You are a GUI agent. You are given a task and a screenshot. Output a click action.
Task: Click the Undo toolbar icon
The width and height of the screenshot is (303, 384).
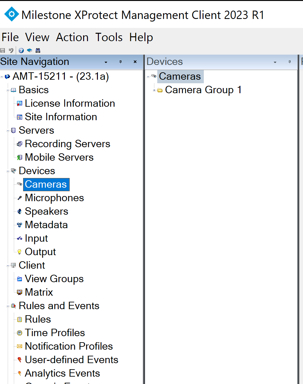click(x=11, y=50)
